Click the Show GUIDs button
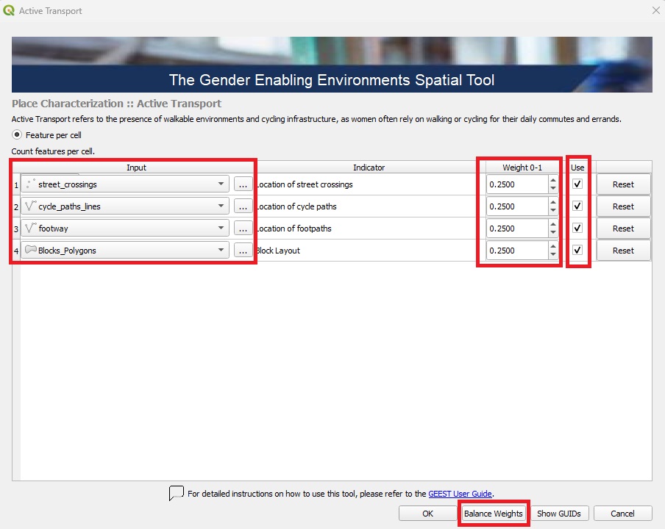 click(560, 513)
